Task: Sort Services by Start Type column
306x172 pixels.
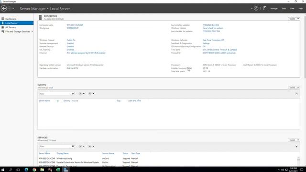Action: [136, 153]
